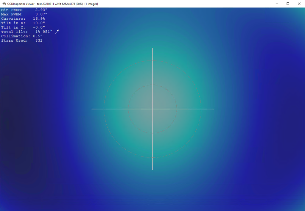Close the CCDInspector Viewer window
Viewport: 305px width, 211px height.
[x=299, y=4]
